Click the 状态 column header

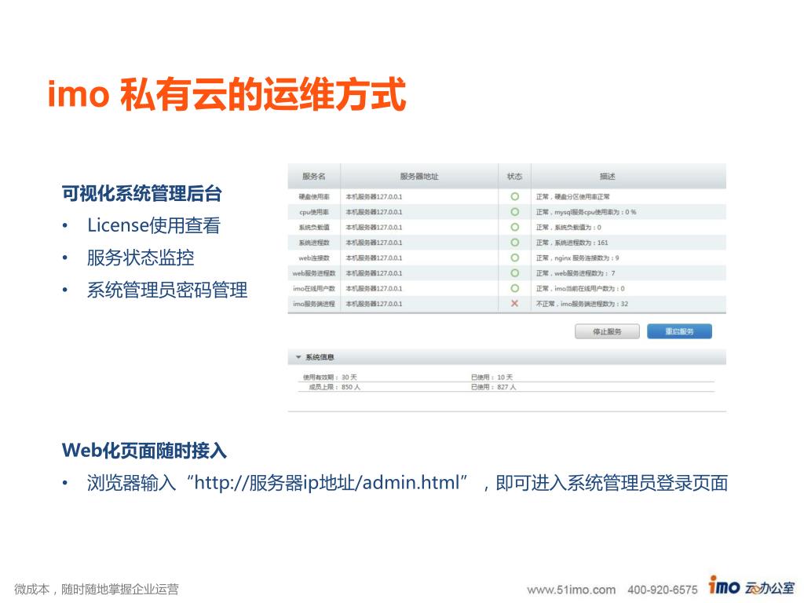[x=514, y=177]
